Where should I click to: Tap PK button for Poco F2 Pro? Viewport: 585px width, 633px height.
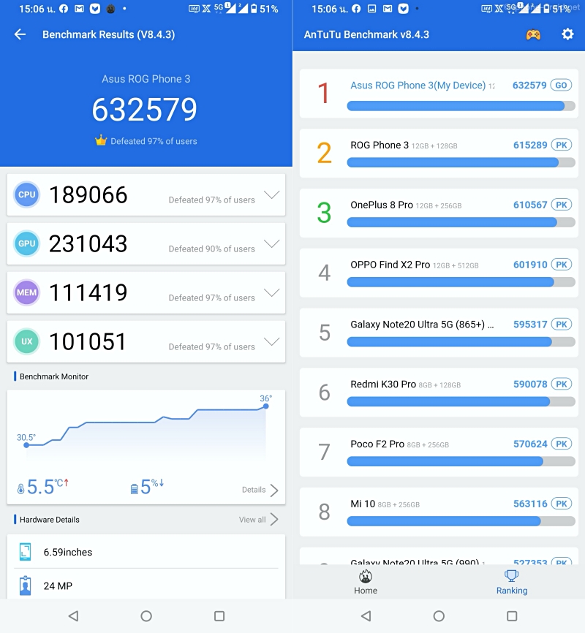562,444
